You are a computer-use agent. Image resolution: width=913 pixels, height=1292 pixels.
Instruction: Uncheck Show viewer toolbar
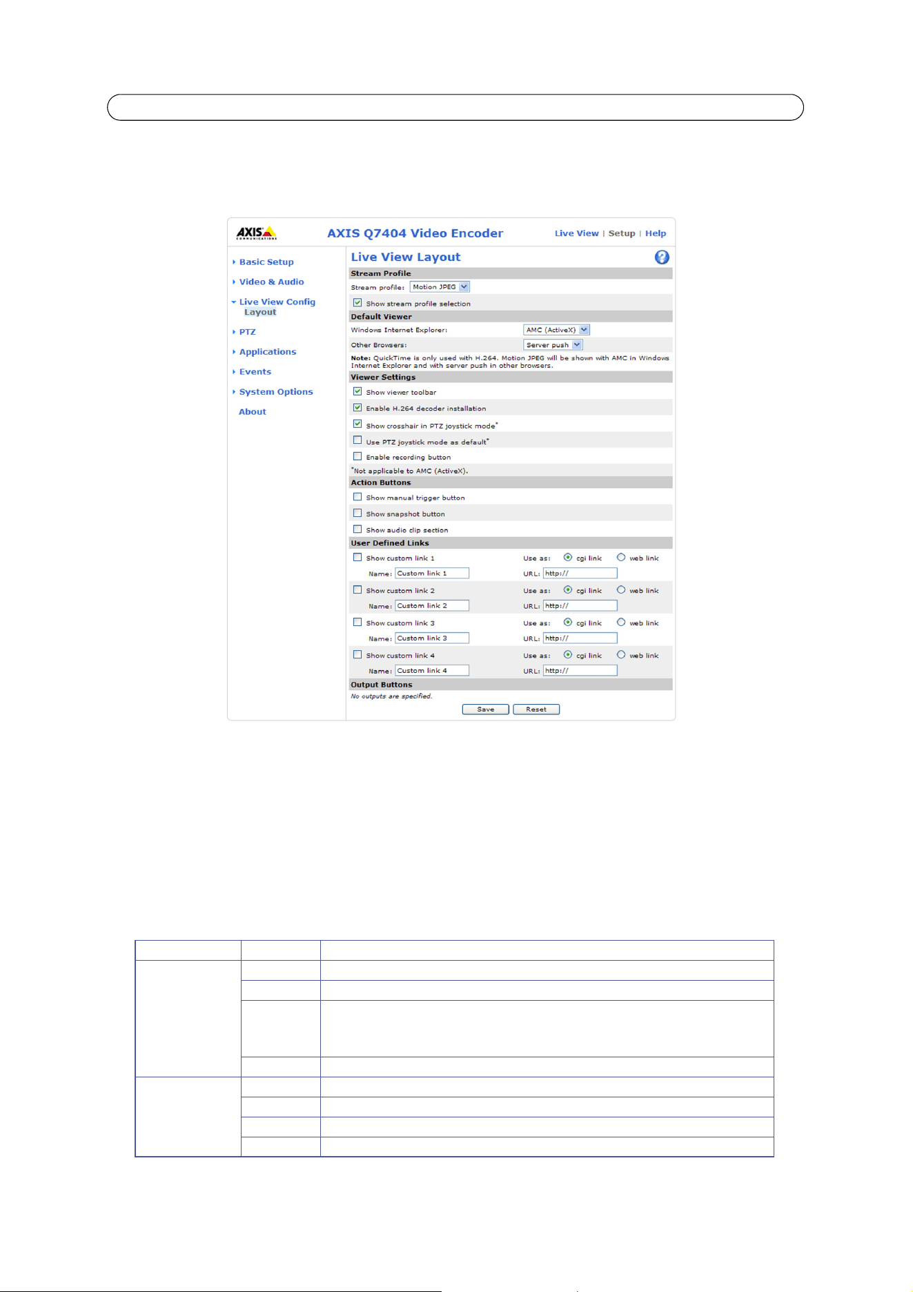(357, 392)
